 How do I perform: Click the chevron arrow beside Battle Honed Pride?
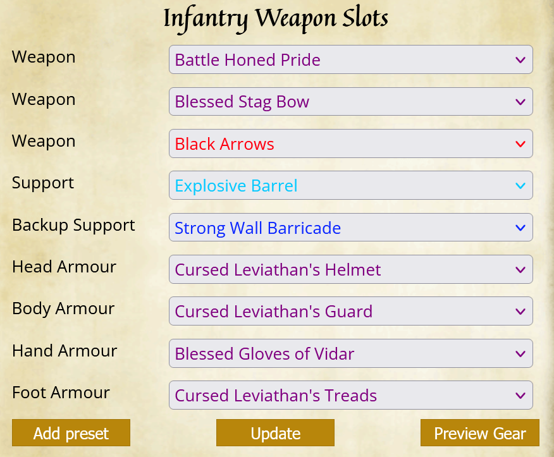[520, 60]
